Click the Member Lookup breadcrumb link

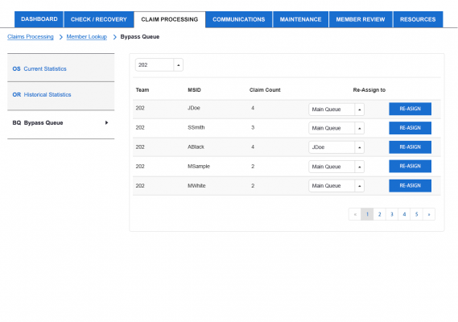[86, 37]
